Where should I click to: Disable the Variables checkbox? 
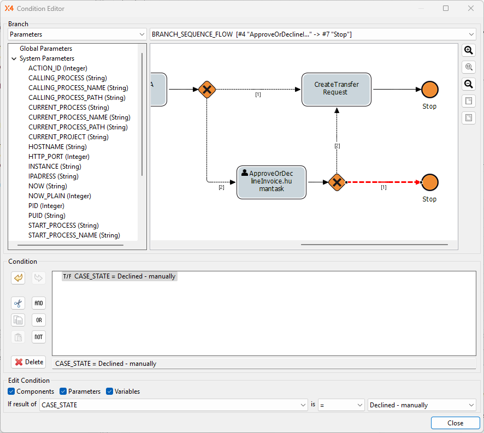pyautogui.click(x=109, y=392)
